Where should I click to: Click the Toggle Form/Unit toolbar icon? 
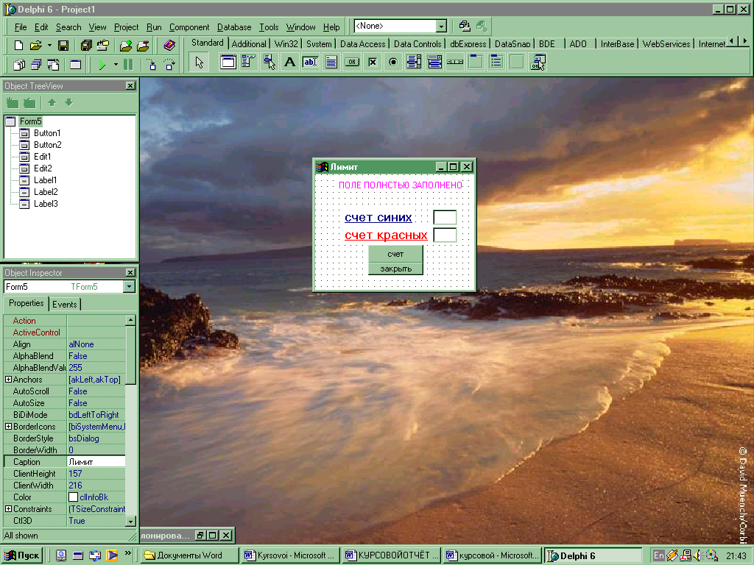[x=52, y=65]
